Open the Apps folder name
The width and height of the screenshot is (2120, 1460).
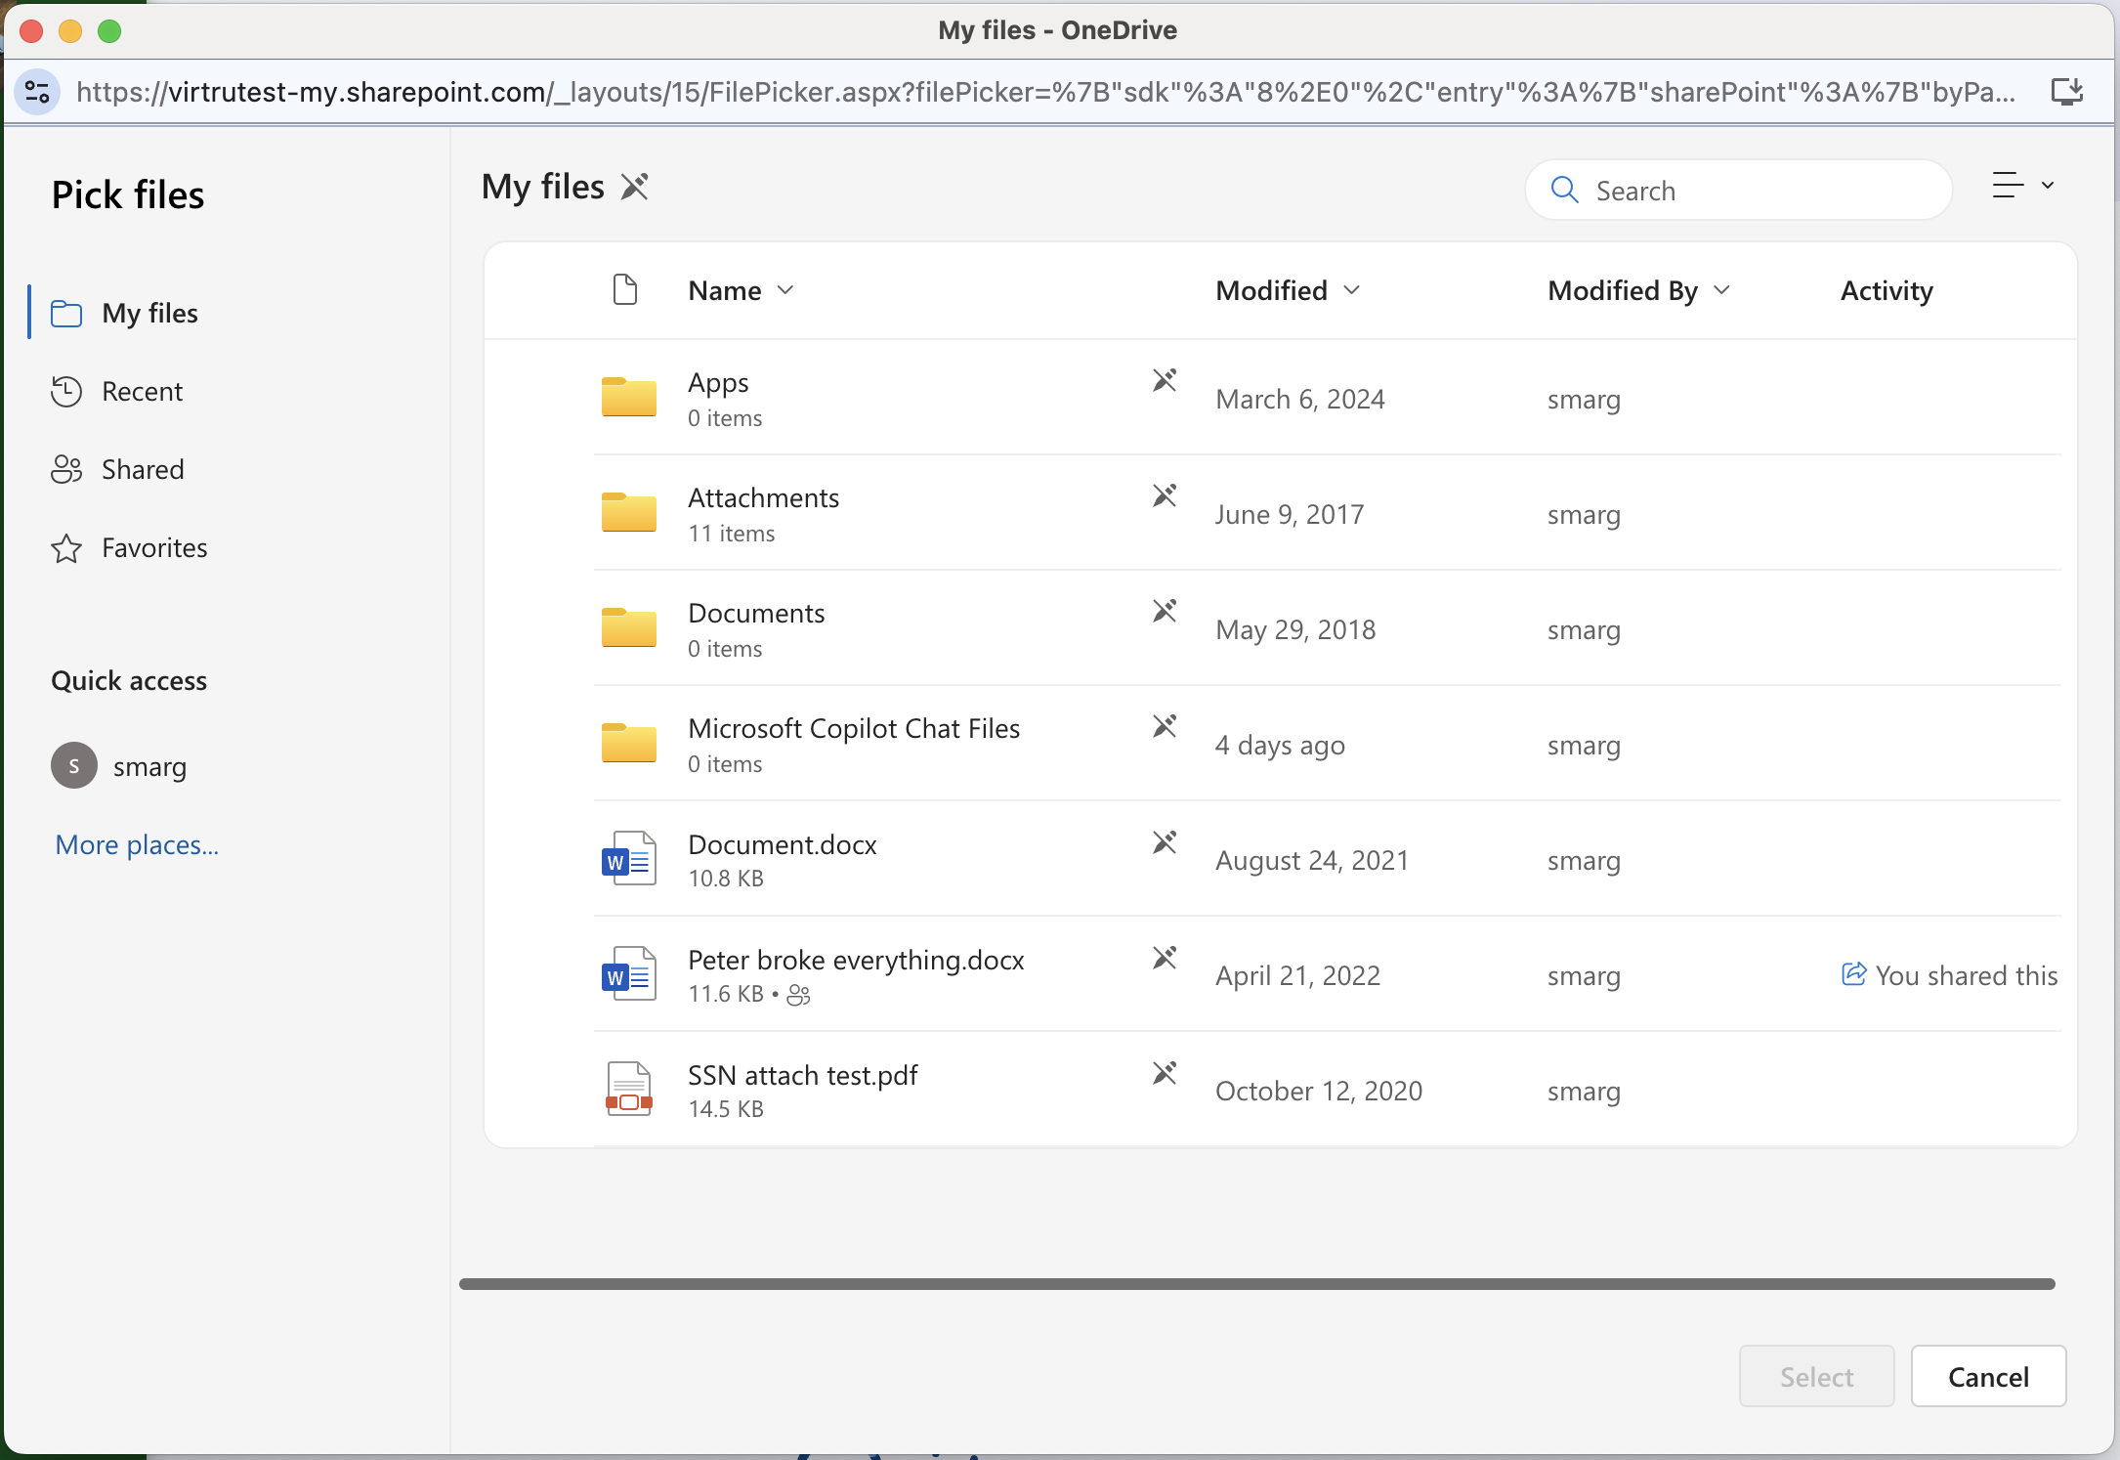point(718,382)
